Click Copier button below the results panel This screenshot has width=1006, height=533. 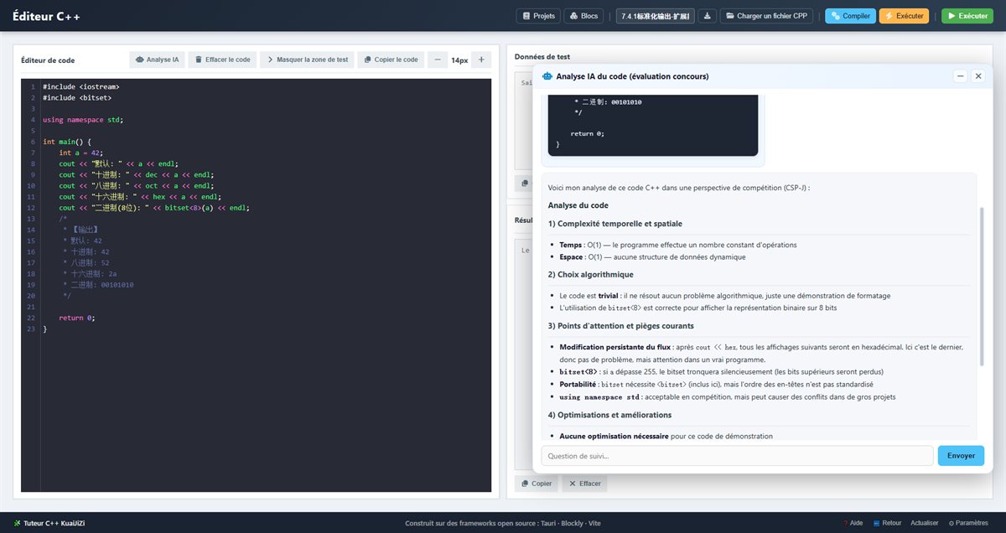point(537,484)
